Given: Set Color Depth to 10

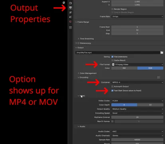Looking at the screenshot, I should pyautogui.click(x=150, y=105).
